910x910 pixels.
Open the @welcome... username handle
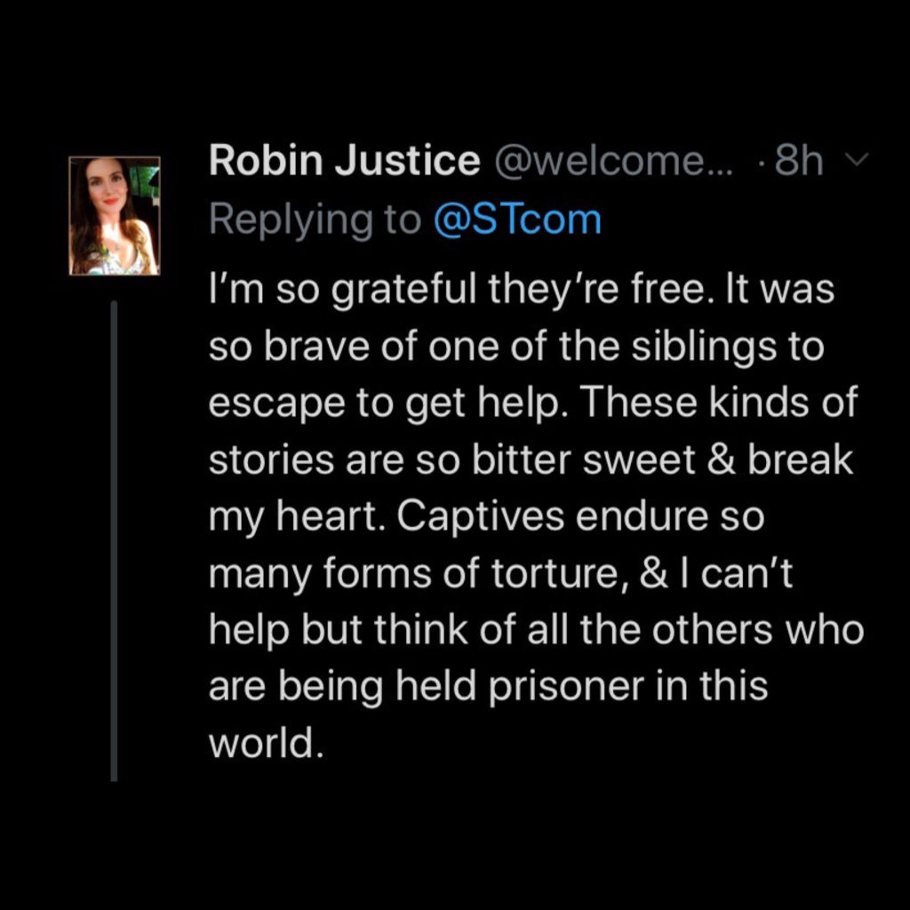[611, 161]
